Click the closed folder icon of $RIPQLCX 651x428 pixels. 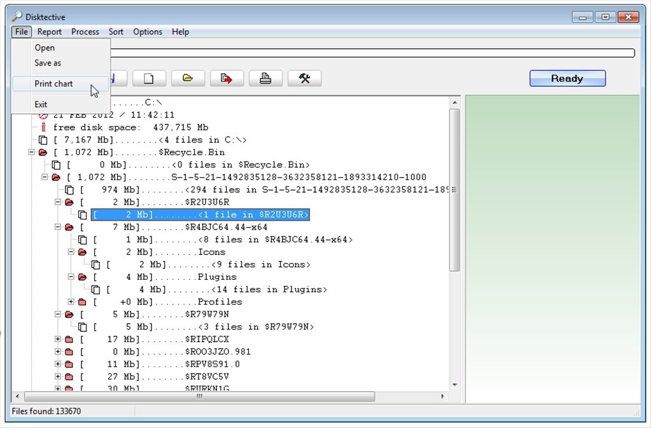69,339
